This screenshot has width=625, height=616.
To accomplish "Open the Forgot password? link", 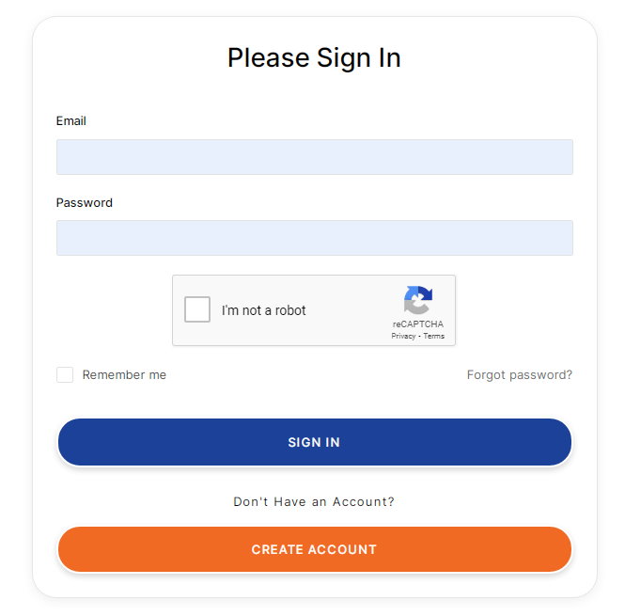I will [x=520, y=374].
